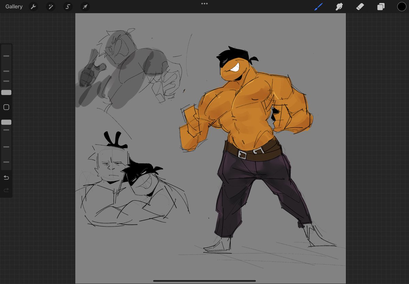The width and height of the screenshot is (409, 284).
Task: Select the Eraser tool
Action: (x=360, y=6)
